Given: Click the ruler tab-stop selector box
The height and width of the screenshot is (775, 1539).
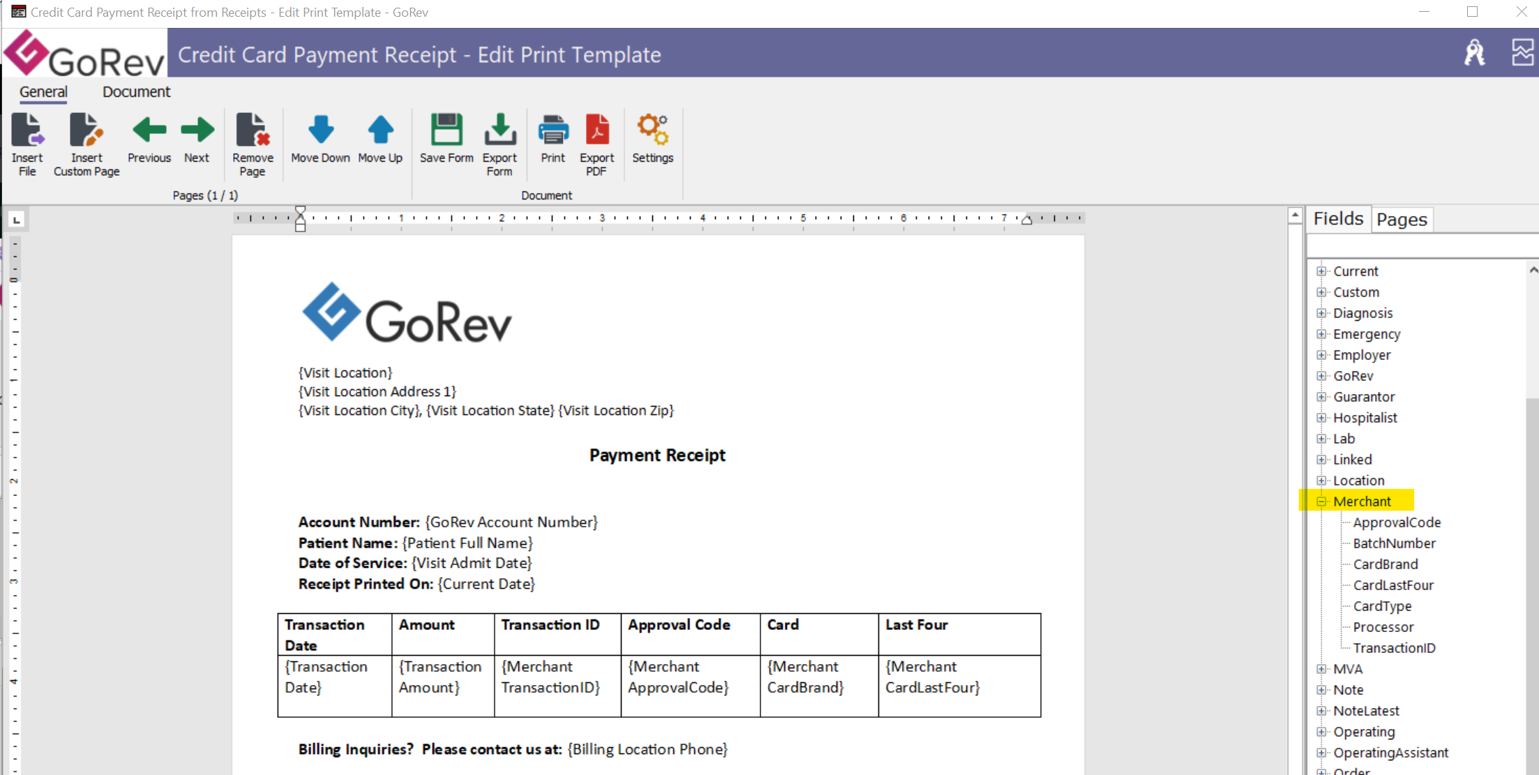Looking at the screenshot, I should [x=17, y=220].
